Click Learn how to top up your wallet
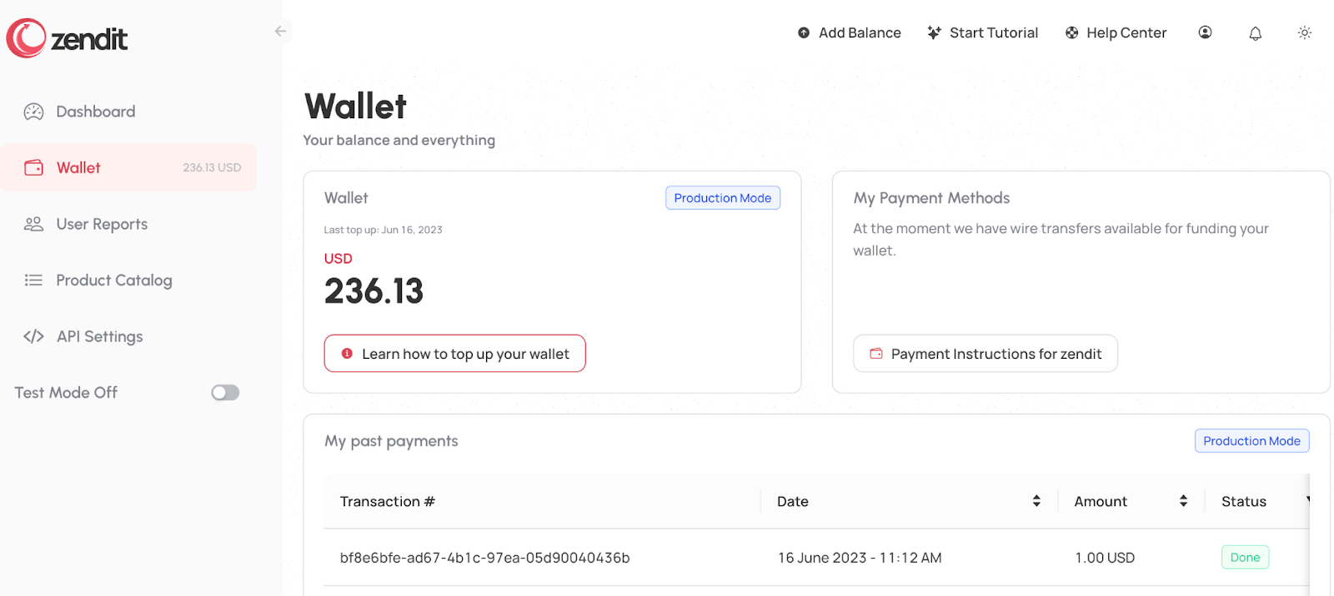Viewport: 1334px width, 596px height. tap(454, 353)
